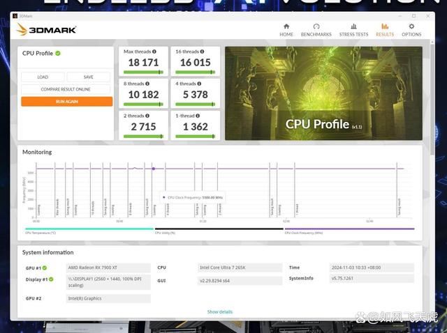
Task: Click COMPARE RESULT ONLINE button
Action: [66, 89]
